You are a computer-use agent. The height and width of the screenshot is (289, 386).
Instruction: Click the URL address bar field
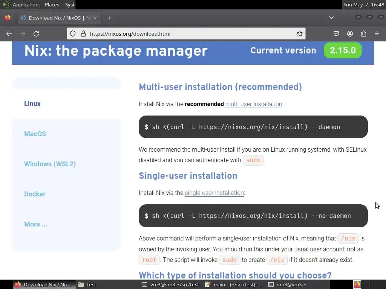(x=186, y=33)
